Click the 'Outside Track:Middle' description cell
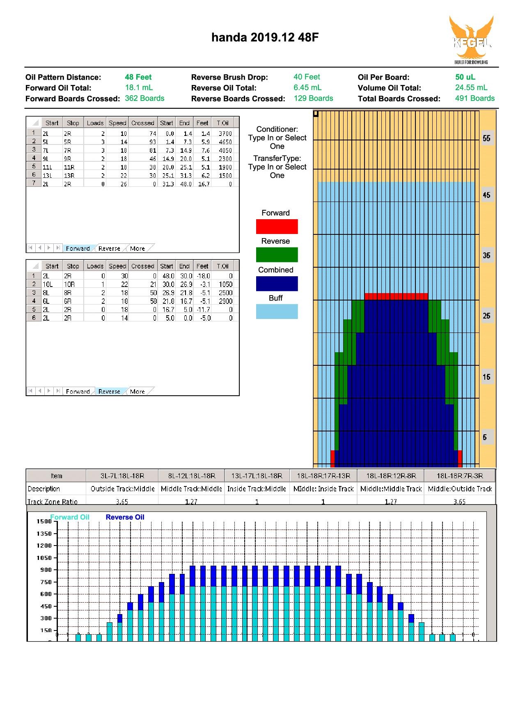The width and height of the screenshot is (509, 720). [x=122, y=488]
